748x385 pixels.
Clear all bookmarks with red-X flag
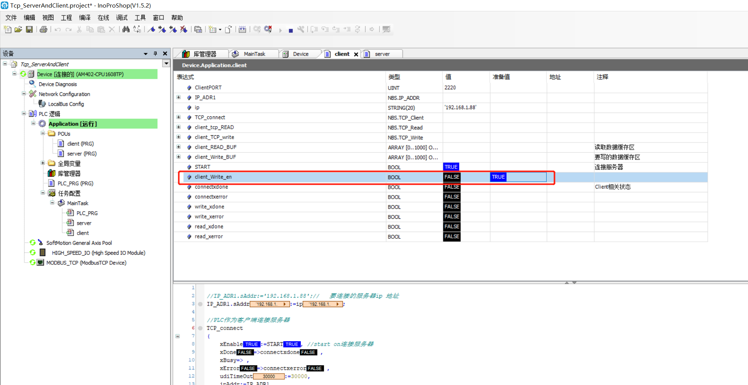(x=184, y=29)
